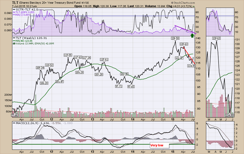Select the SCTR-TLT 42.0 legend entry
244x154 pixels.
25,10
